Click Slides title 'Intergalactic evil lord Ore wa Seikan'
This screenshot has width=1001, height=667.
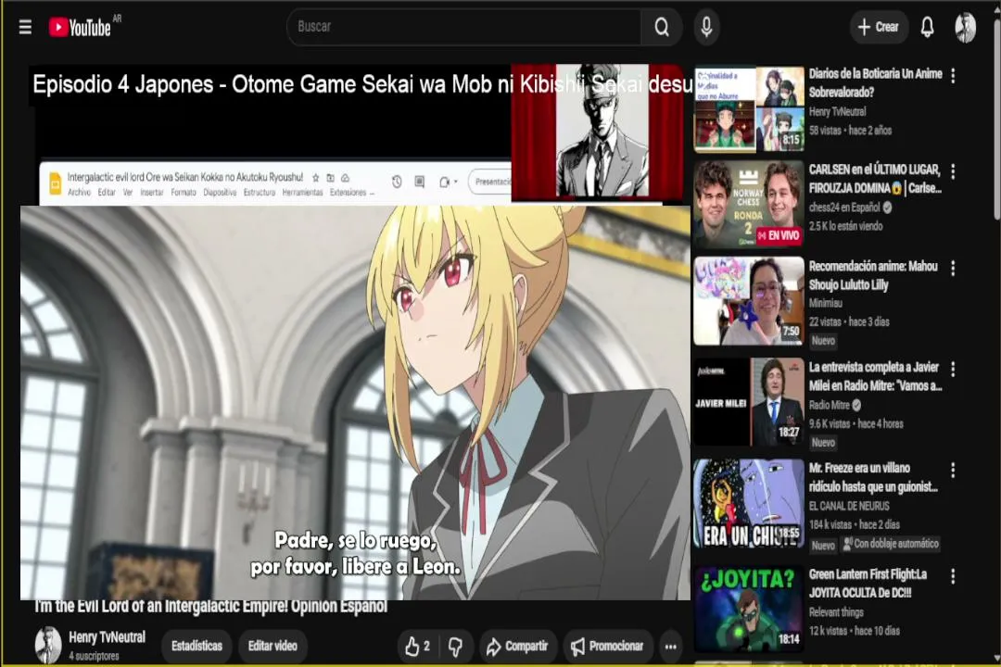185,178
